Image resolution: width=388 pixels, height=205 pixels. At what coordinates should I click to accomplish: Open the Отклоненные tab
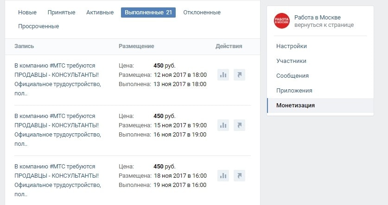(x=202, y=12)
